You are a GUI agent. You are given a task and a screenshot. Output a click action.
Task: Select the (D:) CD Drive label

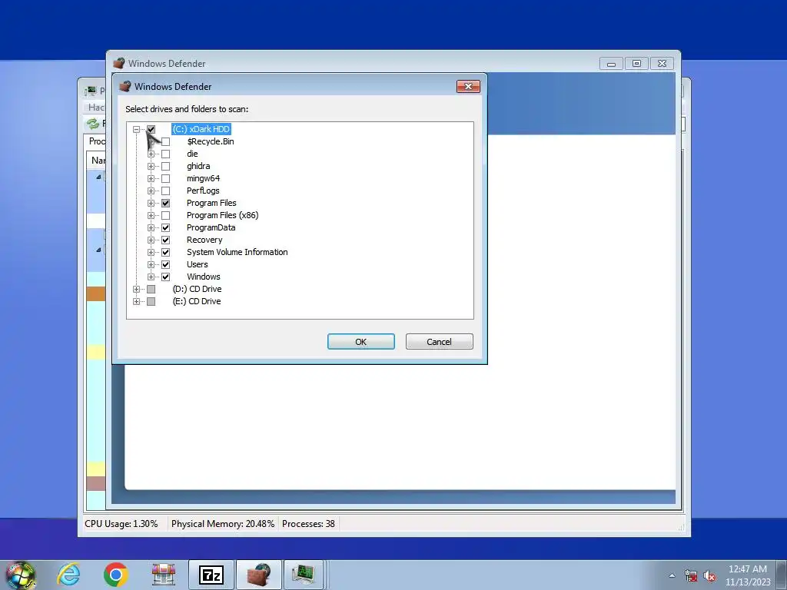coord(197,289)
